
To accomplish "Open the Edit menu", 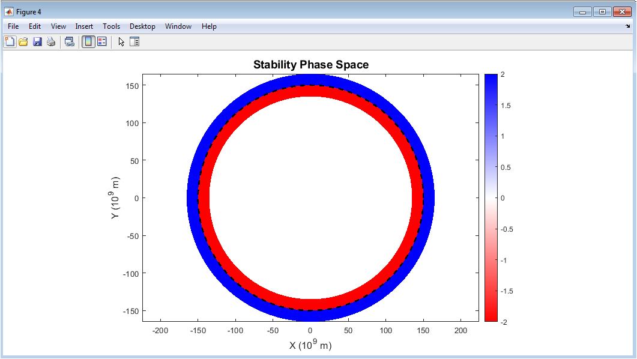I will pos(35,26).
